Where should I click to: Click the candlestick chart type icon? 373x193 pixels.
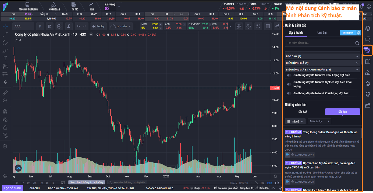(x=49, y=26)
